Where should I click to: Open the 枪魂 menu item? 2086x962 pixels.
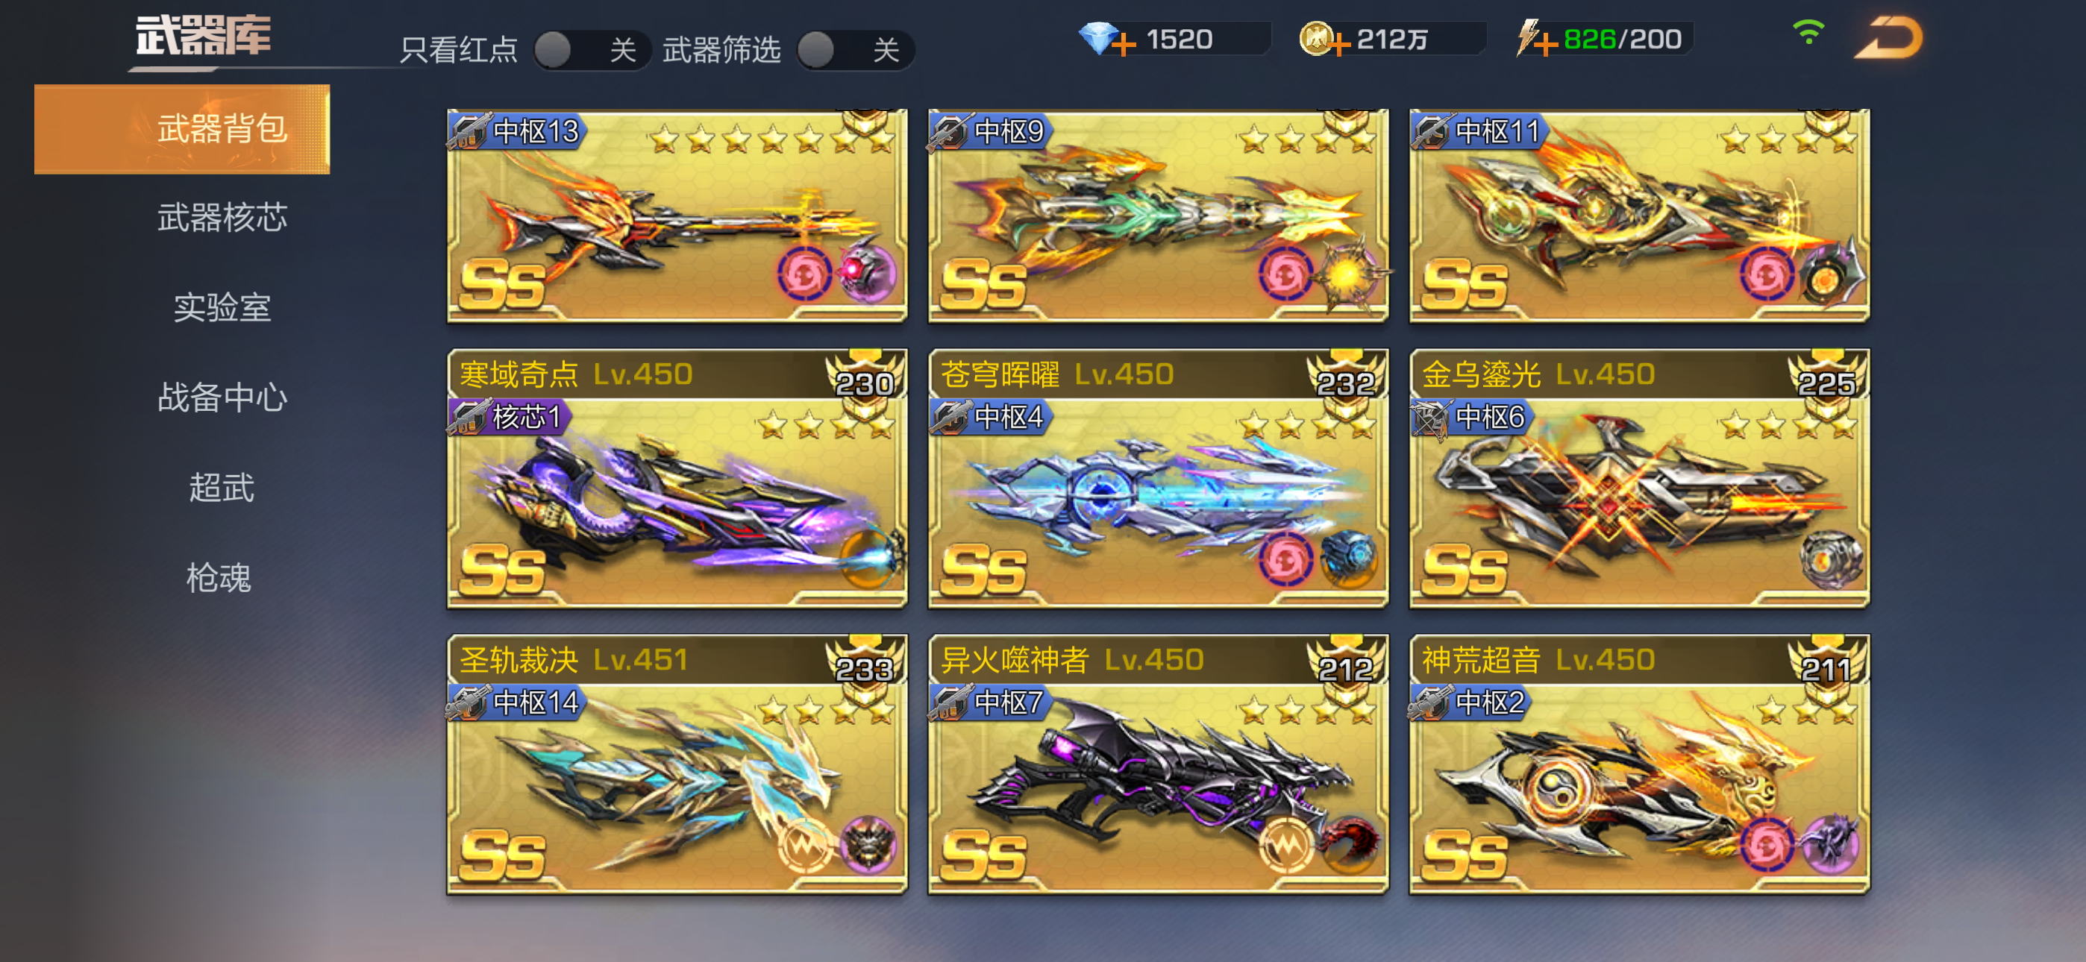click(x=219, y=577)
